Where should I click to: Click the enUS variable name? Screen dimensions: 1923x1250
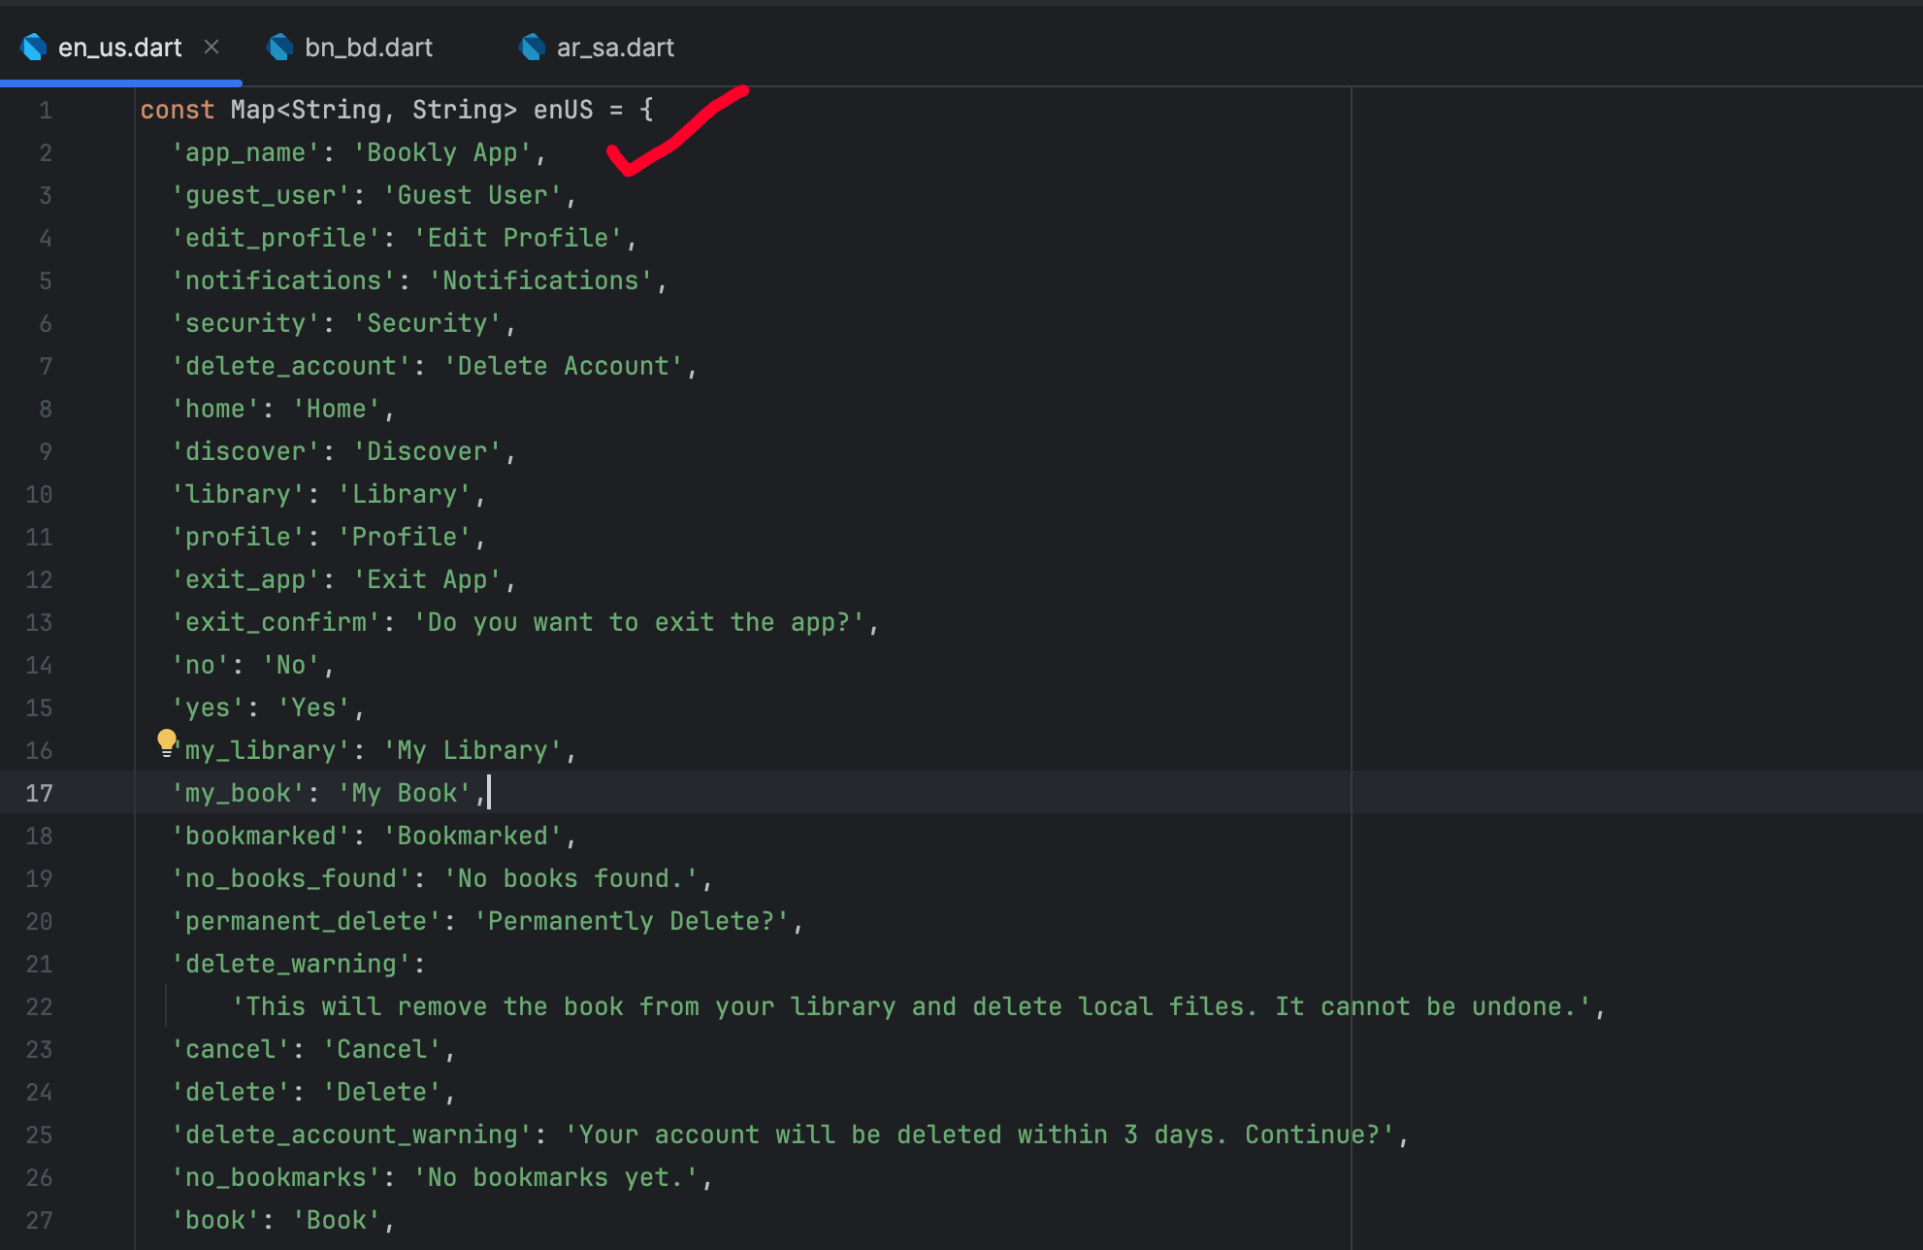pos(563,110)
